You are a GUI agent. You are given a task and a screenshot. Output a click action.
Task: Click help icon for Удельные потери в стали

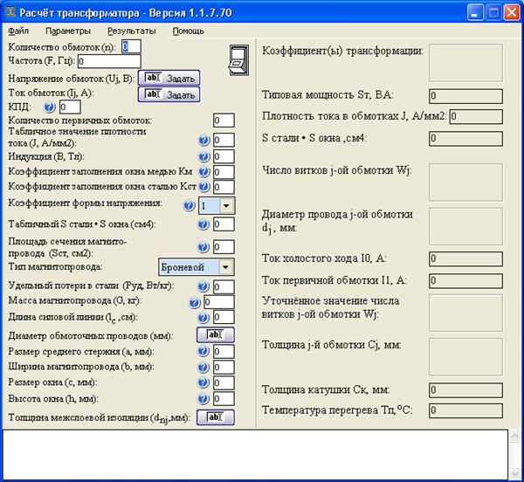[203, 286]
